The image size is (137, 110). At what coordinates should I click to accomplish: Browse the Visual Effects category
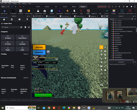(x=22, y=37)
